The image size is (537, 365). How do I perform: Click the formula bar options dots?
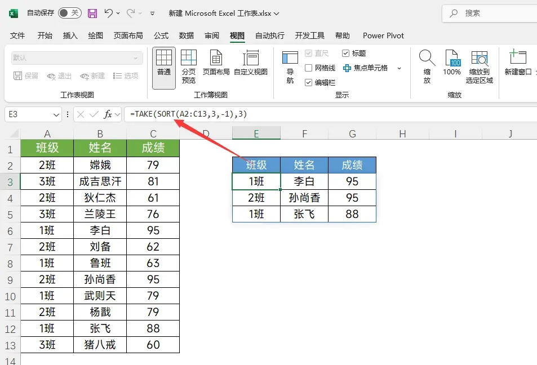point(68,114)
